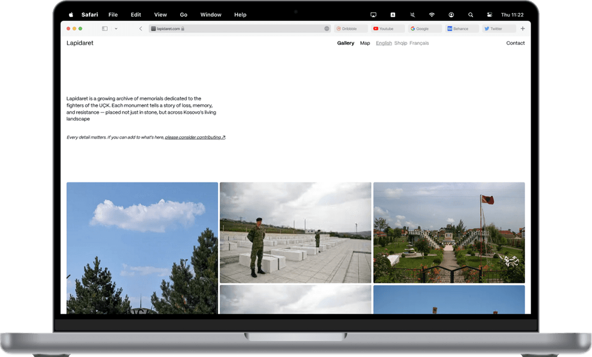
Task: Click the muted sound icon in menu bar
Action: coord(412,15)
